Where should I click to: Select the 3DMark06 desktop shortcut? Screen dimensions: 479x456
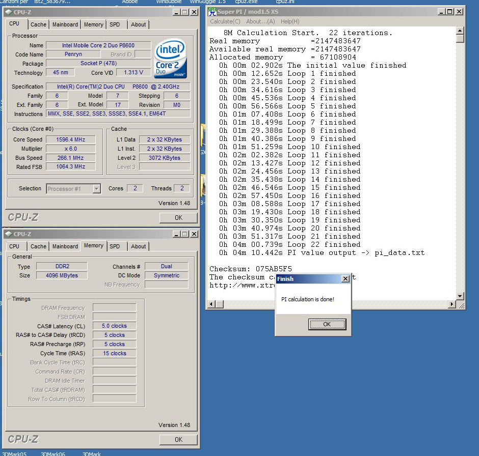52,453
